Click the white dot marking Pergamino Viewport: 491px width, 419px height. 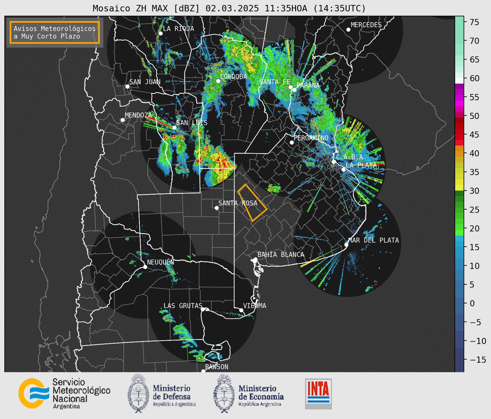tap(292, 142)
